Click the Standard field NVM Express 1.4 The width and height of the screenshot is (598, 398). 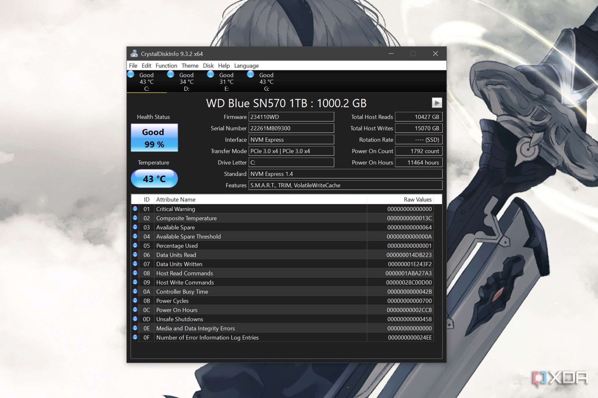(345, 174)
